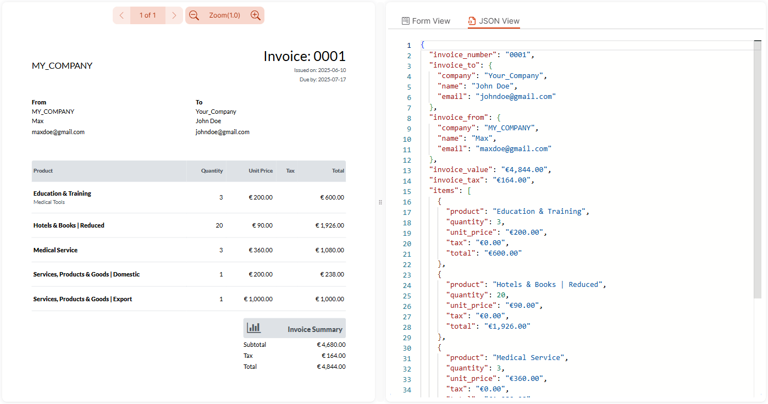This screenshot has height=404, width=768.
Task: Click line number 1 in JSON gutter
Action: [x=408, y=45]
